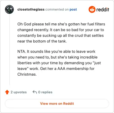The width and height of the screenshot is (114, 113).
Task: Click the closetotheglass profile avatar
Action: 9,9
